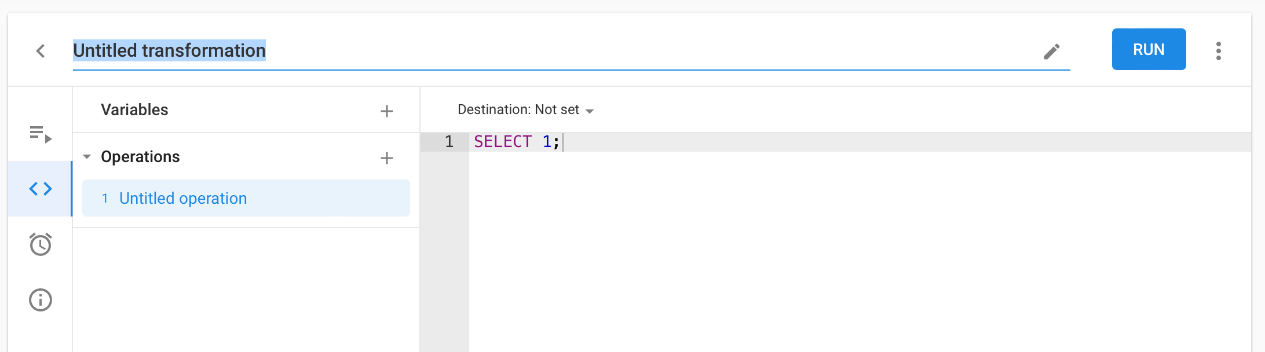This screenshot has height=352, width=1265.
Task: Click the blue RUN button
Action: click(1149, 49)
